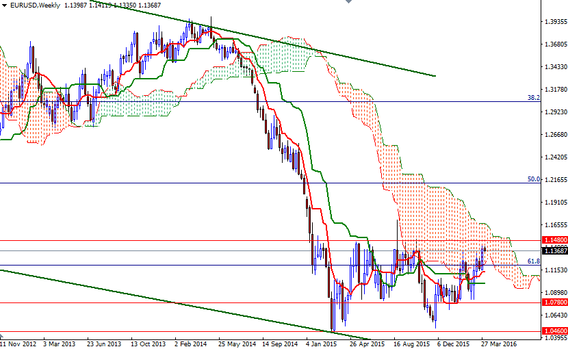Click the 1.26680 price scale label
Image resolution: width=568 pixels, height=349 pixels.
(556, 135)
